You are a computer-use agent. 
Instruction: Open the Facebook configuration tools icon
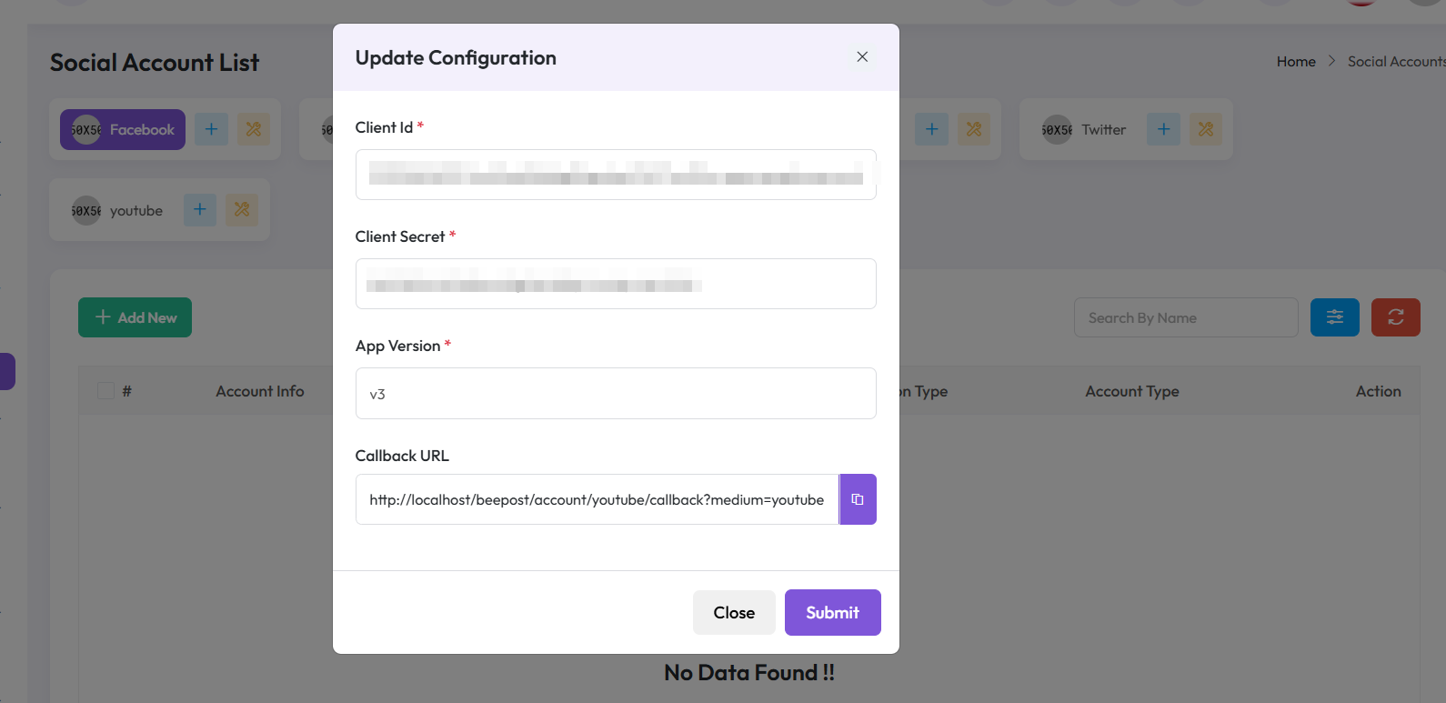(x=254, y=129)
